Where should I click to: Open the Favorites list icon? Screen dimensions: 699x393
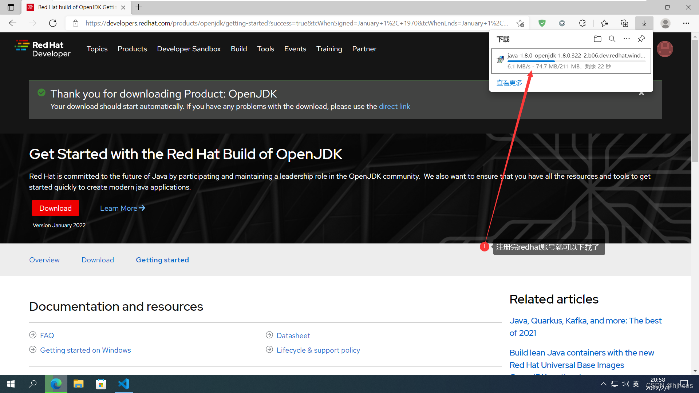click(604, 23)
